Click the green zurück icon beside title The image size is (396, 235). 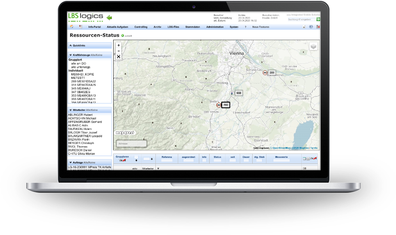[123, 36]
